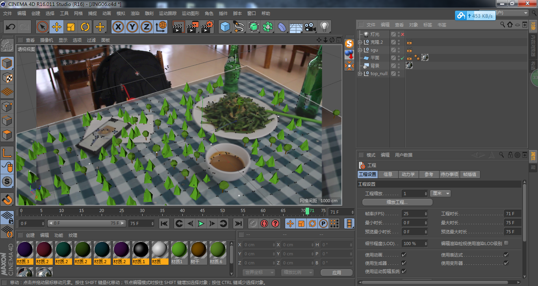Click the light bulb Light icon
The image size is (538, 286).
point(324,27)
